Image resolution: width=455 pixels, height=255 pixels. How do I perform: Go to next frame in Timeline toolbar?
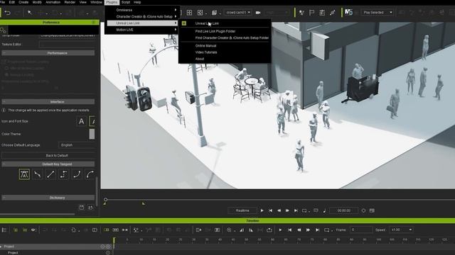(x=308, y=229)
